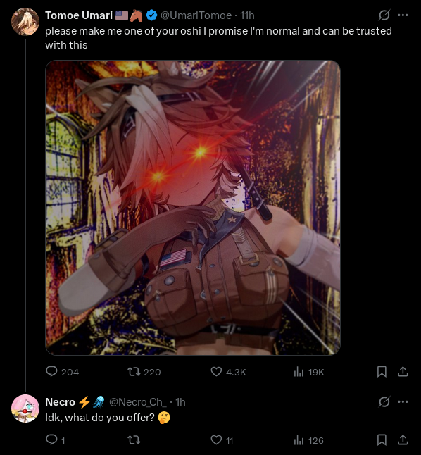
Task: Click the Tomoe Umari display name
Action: click(x=79, y=15)
